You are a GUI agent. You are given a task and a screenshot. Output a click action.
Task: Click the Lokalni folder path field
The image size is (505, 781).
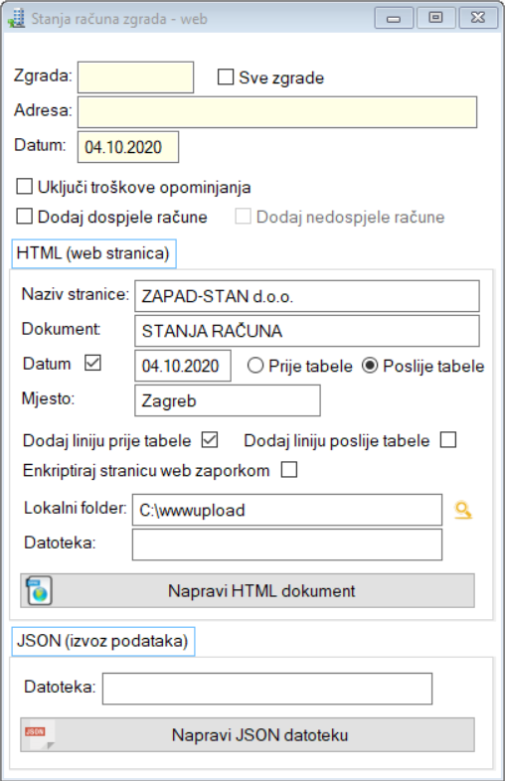point(287,510)
